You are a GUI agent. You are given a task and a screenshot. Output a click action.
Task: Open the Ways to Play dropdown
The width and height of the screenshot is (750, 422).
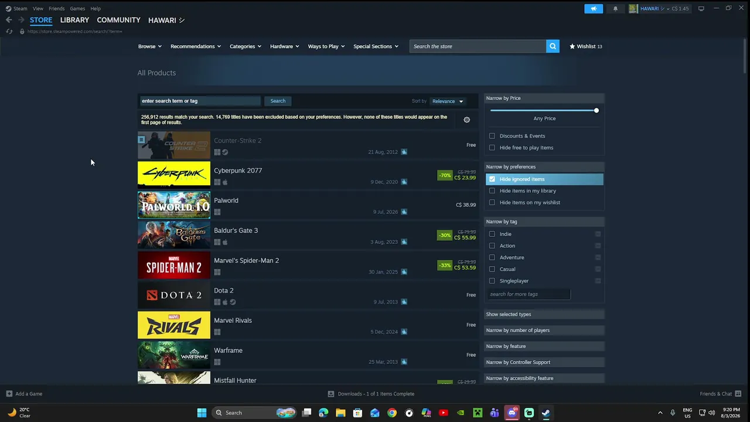tap(326, 46)
